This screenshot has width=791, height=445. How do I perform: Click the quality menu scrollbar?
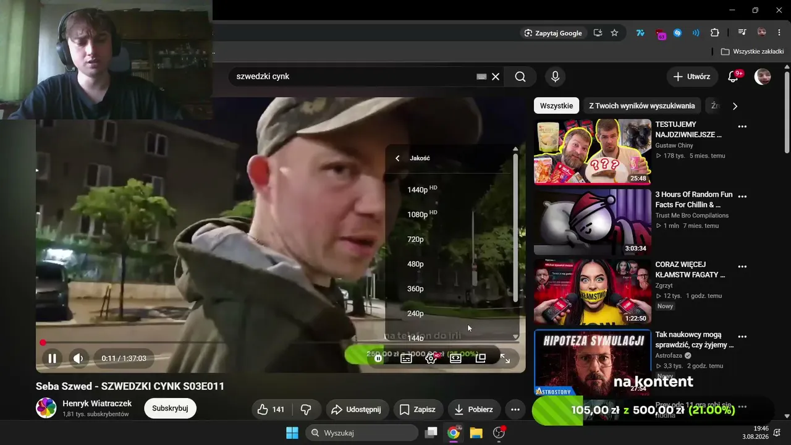pos(515,227)
